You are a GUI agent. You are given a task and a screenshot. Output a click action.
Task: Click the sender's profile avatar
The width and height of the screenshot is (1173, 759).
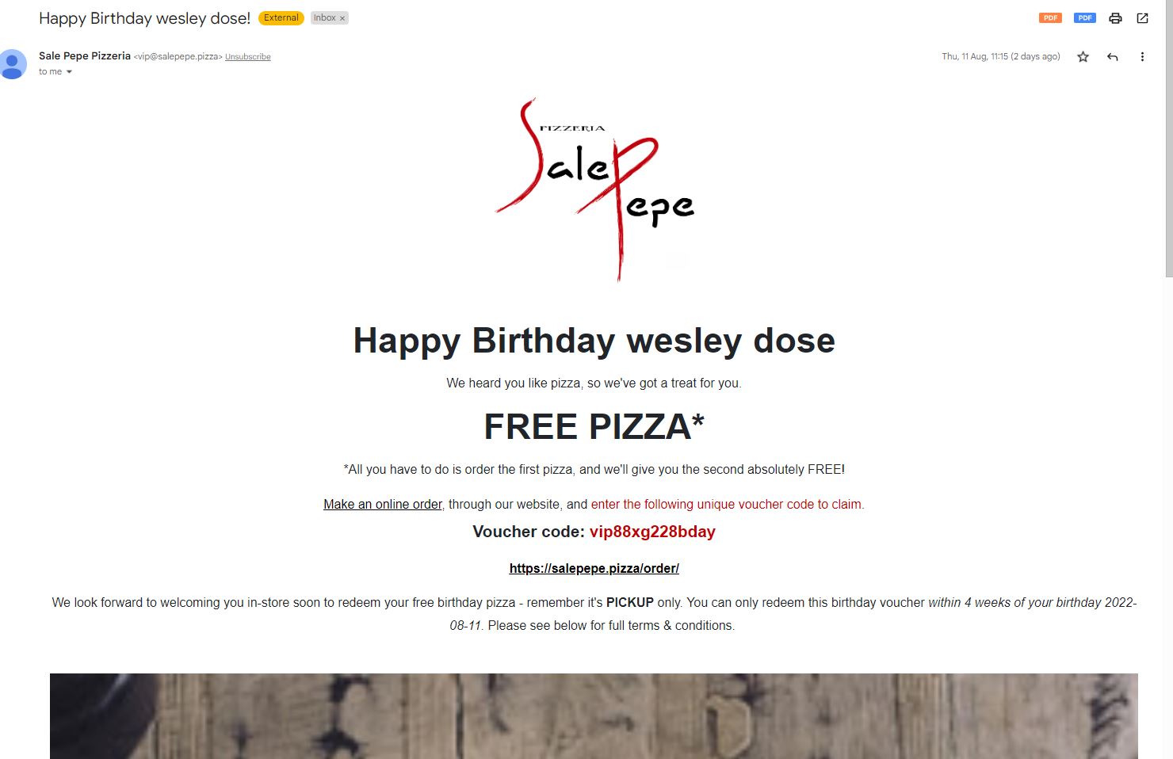coord(13,63)
